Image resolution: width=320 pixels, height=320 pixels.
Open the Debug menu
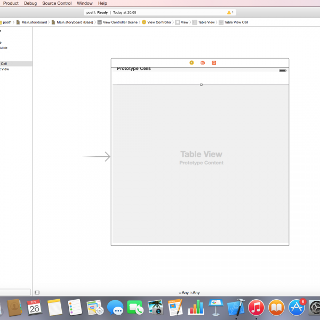30,3
